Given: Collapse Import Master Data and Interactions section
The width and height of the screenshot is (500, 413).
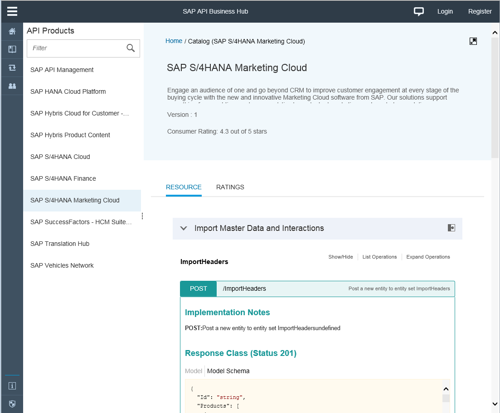Looking at the screenshot, I should click(184, 228).
